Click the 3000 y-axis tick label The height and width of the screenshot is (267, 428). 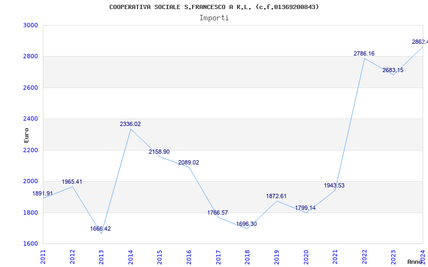[x=30, y=25]
